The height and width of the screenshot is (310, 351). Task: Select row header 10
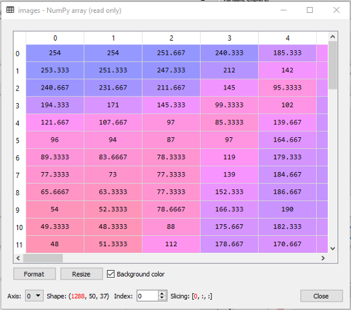coord(19,228)
